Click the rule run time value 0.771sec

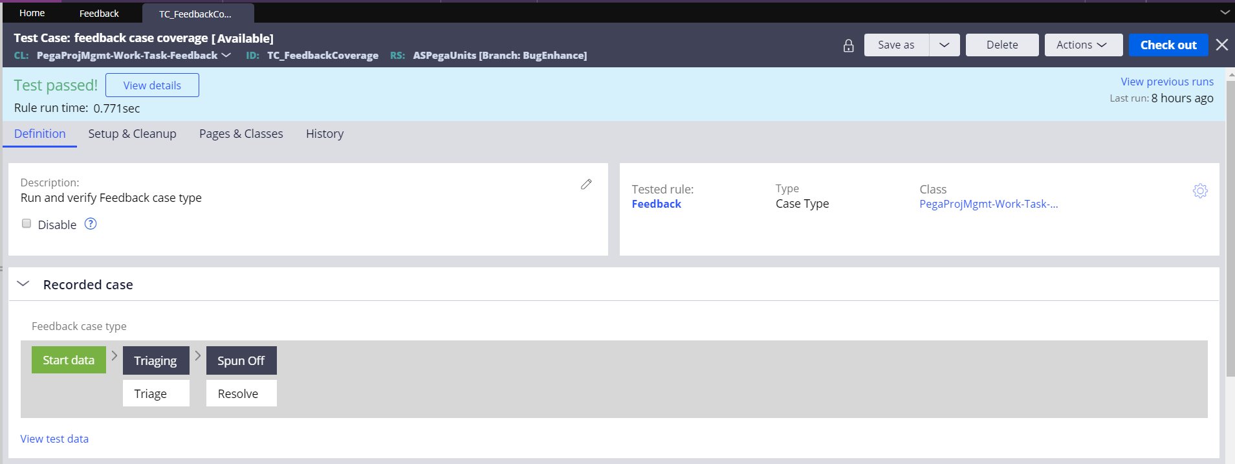pyautogui.click(x=116, y=109)
